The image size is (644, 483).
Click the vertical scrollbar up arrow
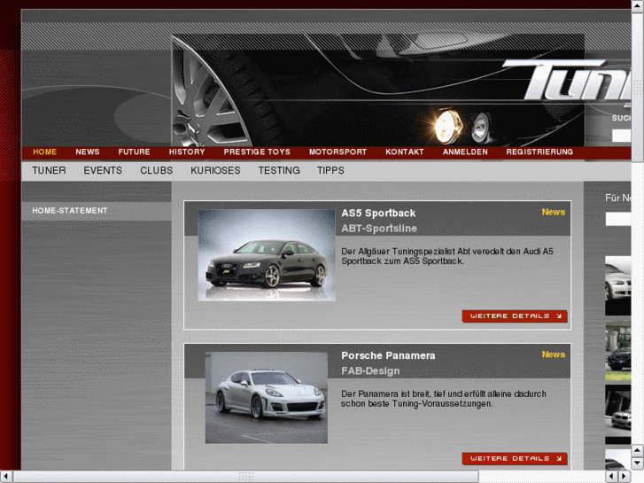638,5
